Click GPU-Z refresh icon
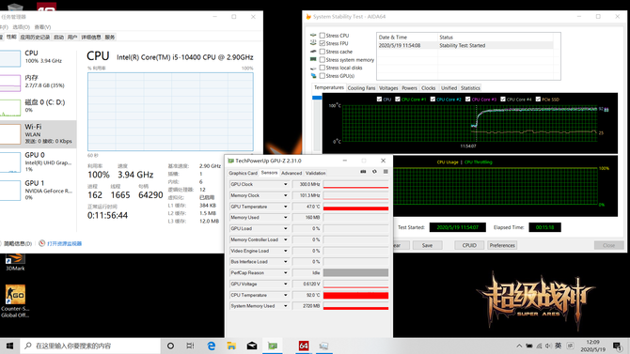Viewport: 630px width, 354px height. tap(374, 172)
